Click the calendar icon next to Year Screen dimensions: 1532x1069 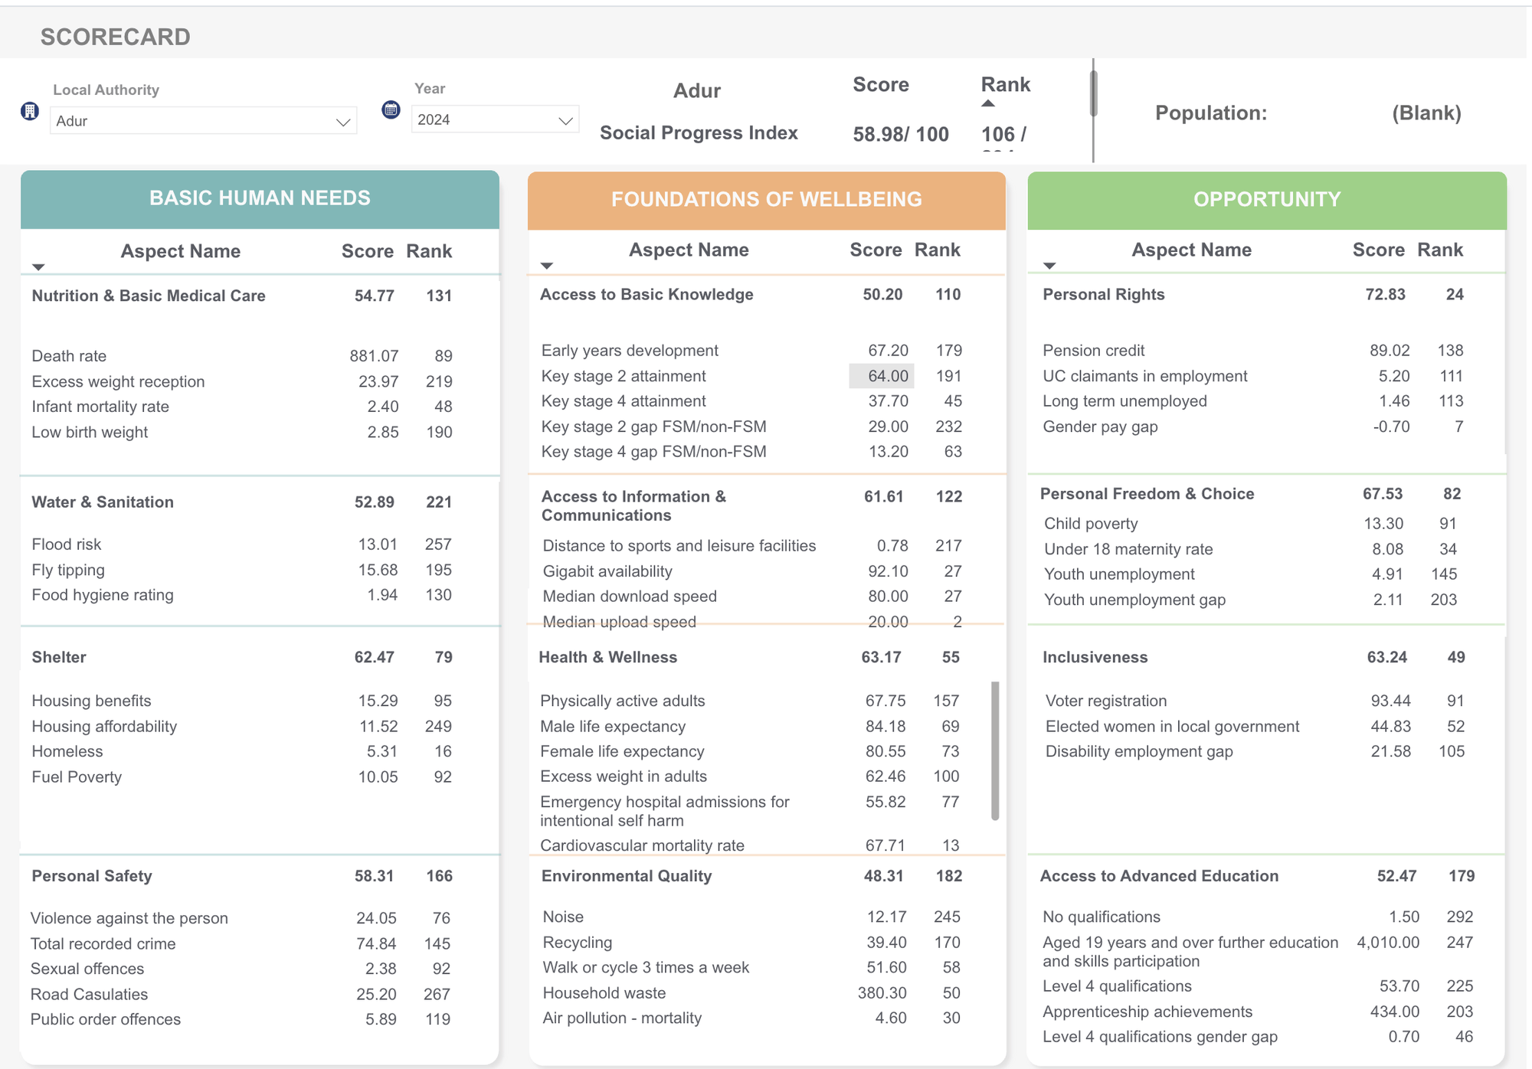(391, 110)
